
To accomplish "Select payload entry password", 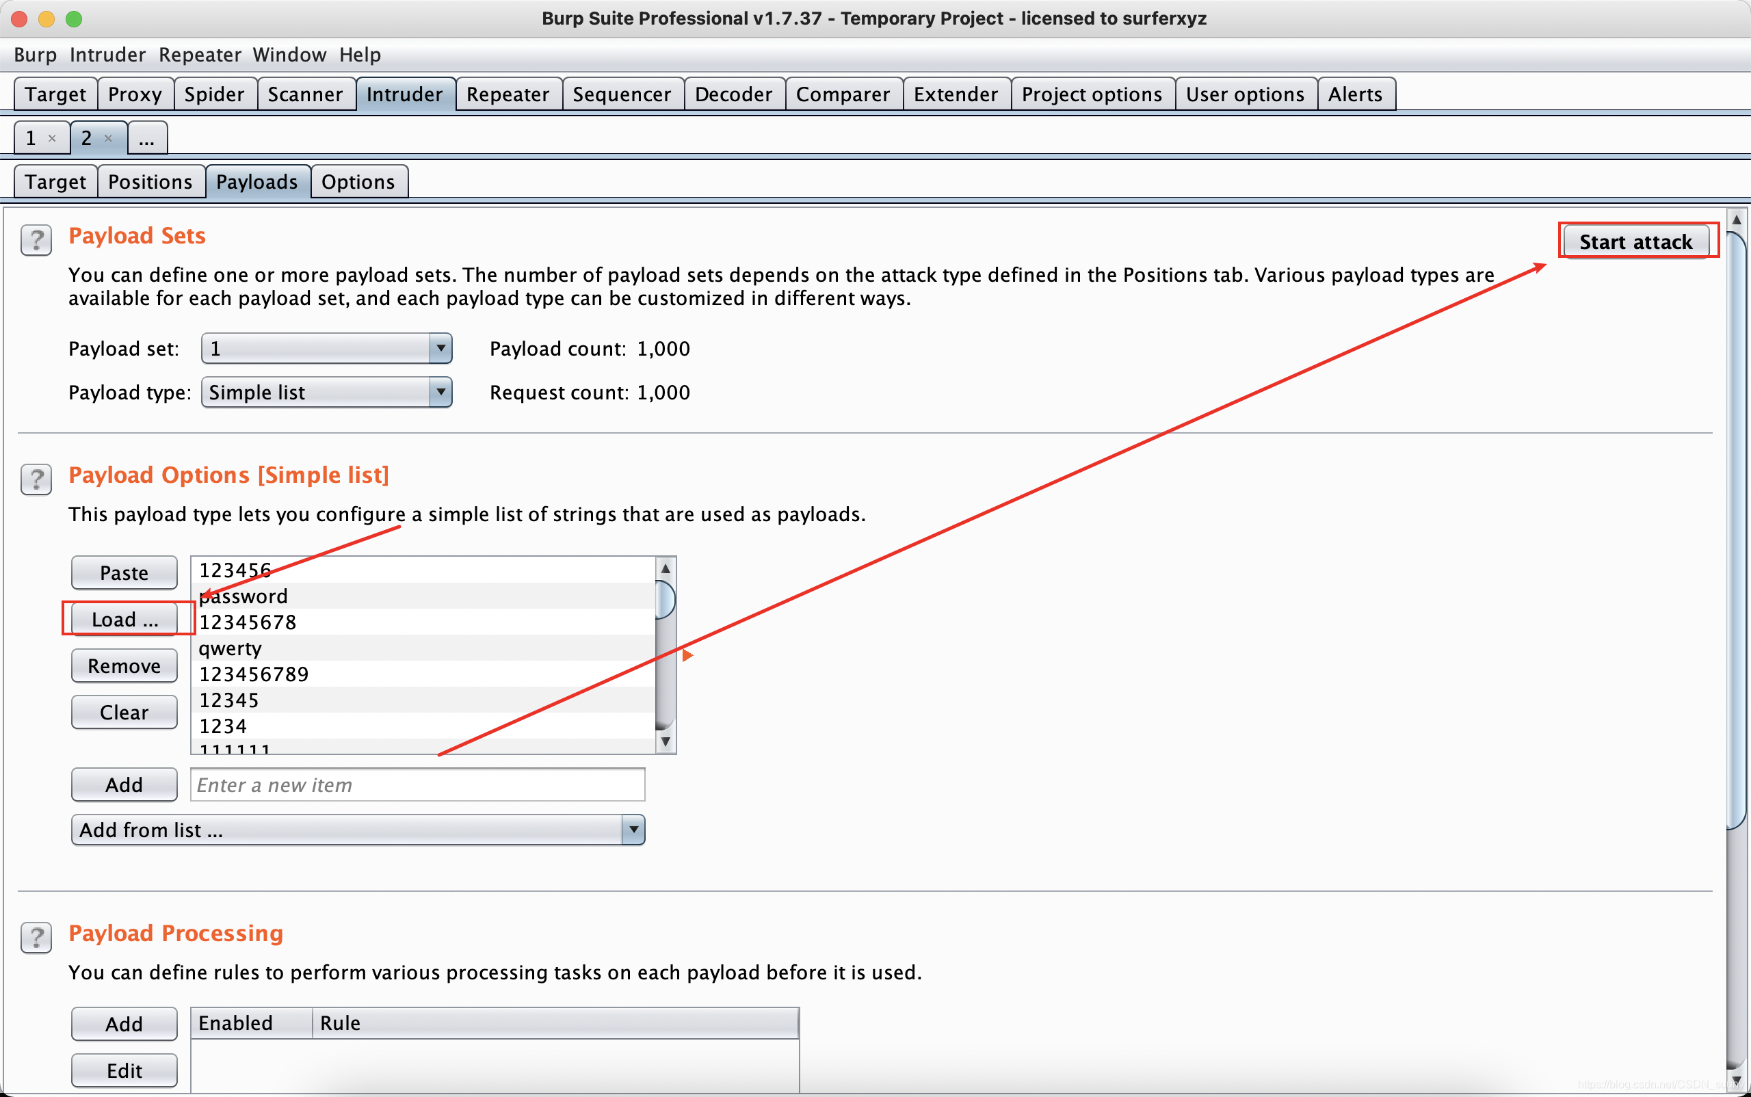I will pos(423,596).
